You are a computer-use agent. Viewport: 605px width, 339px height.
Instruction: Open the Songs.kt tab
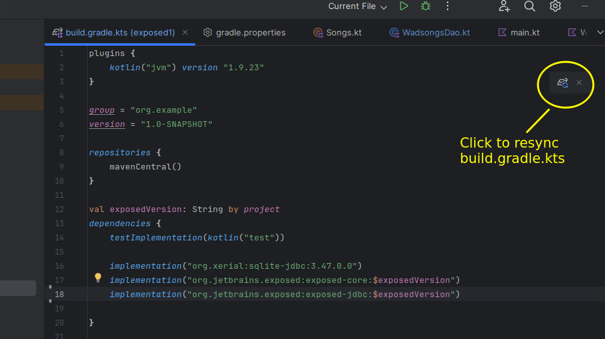click(x=344, y=33)
